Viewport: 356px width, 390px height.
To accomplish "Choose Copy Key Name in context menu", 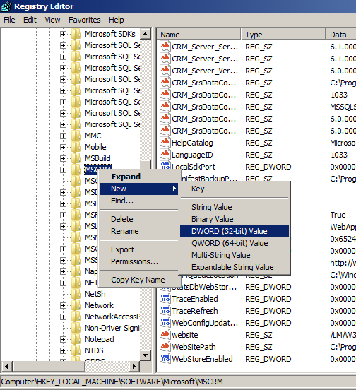I will coord(138,280).
